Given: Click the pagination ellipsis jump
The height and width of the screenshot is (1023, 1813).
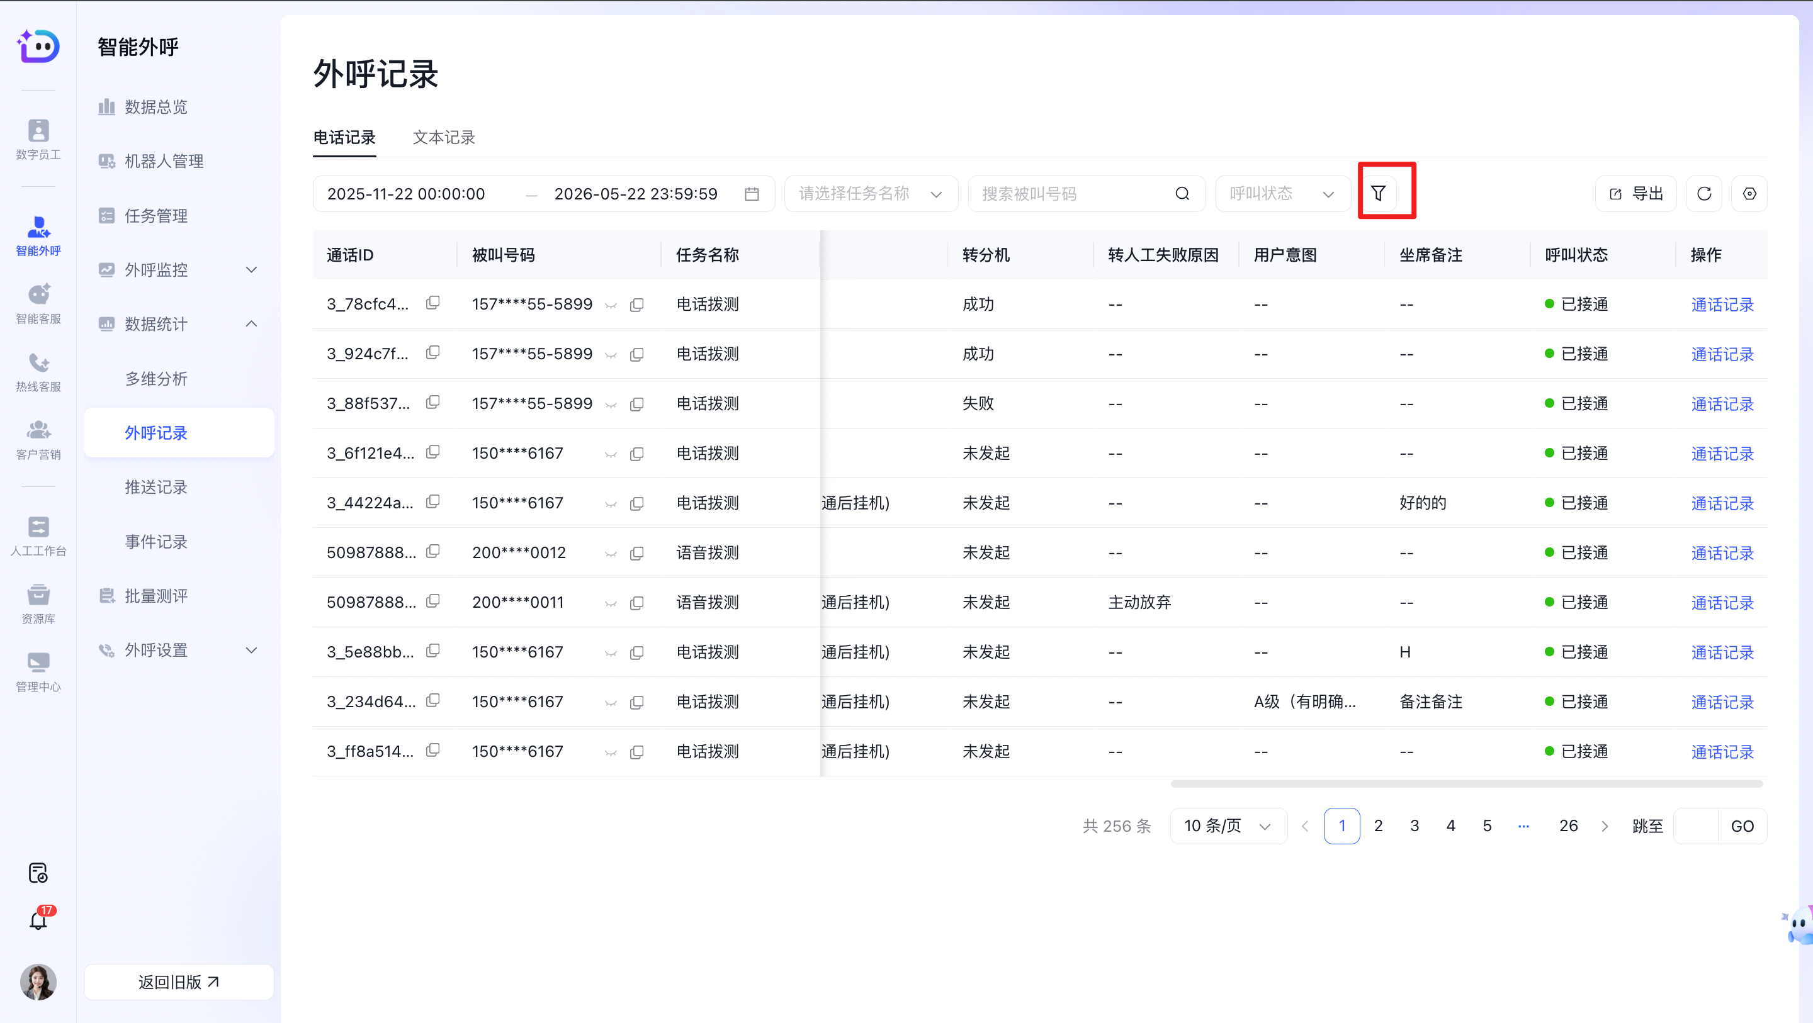Looking at the screenshot, I should [1523, 826].
